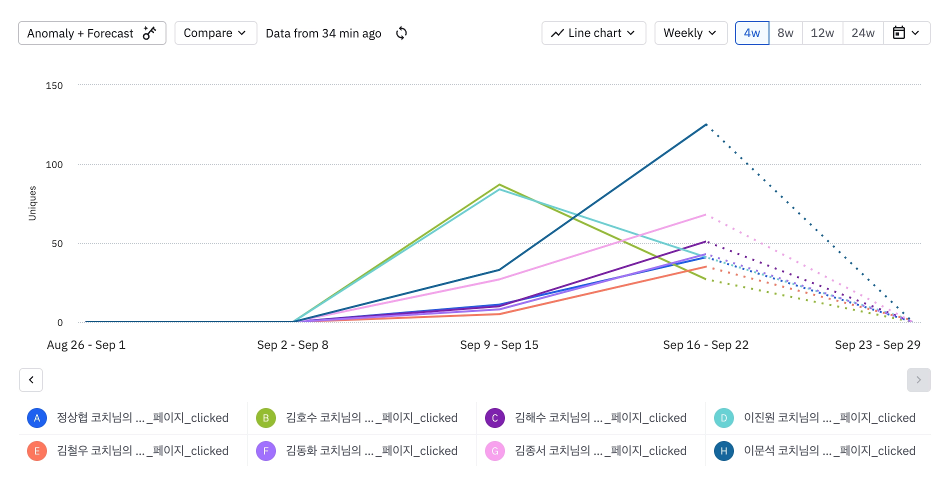
Task: Select the 12w range button
Action: pos(822,33)
